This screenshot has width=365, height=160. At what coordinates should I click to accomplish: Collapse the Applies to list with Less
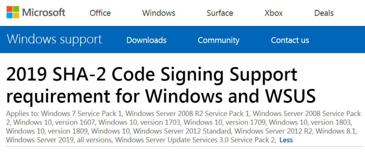coord(286,140)
